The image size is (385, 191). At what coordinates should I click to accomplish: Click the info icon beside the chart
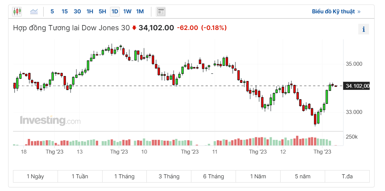tap(364, 29)
